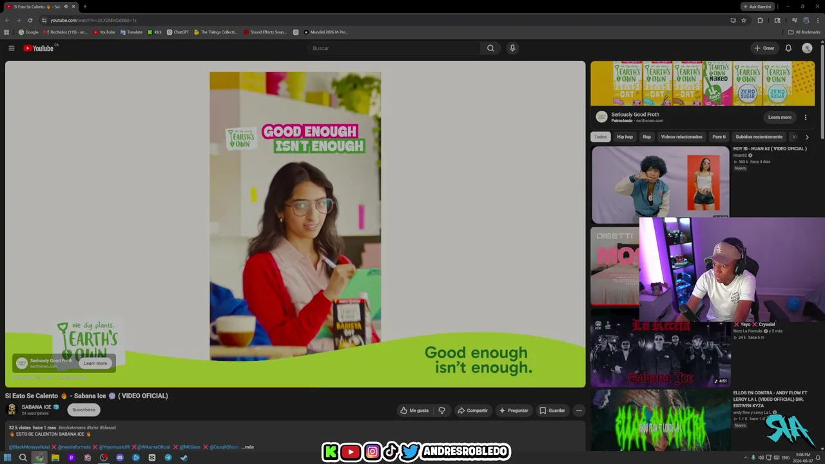The image size is (825, 464).
Task: Click the Chrome address bar URL
Action: tap(93, 20)
